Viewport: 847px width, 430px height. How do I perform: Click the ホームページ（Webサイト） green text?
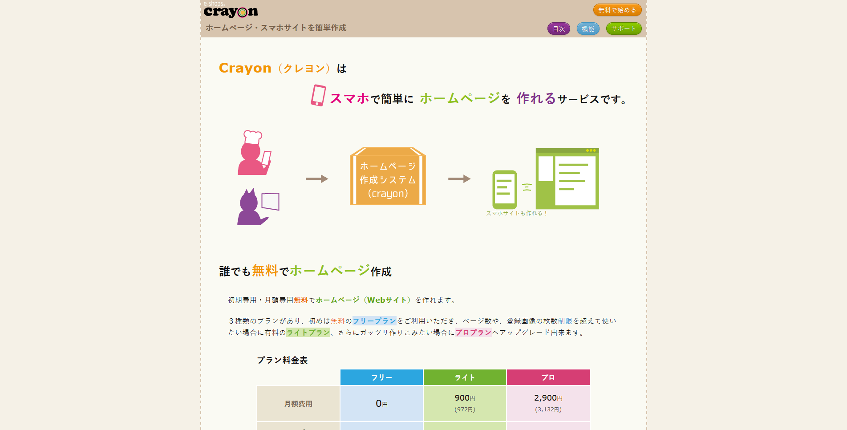(x=364, y=300)
